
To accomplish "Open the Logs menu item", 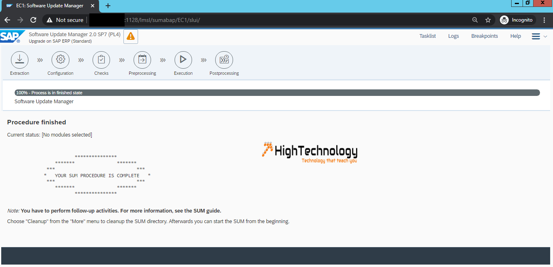I will tap(454, 36).
